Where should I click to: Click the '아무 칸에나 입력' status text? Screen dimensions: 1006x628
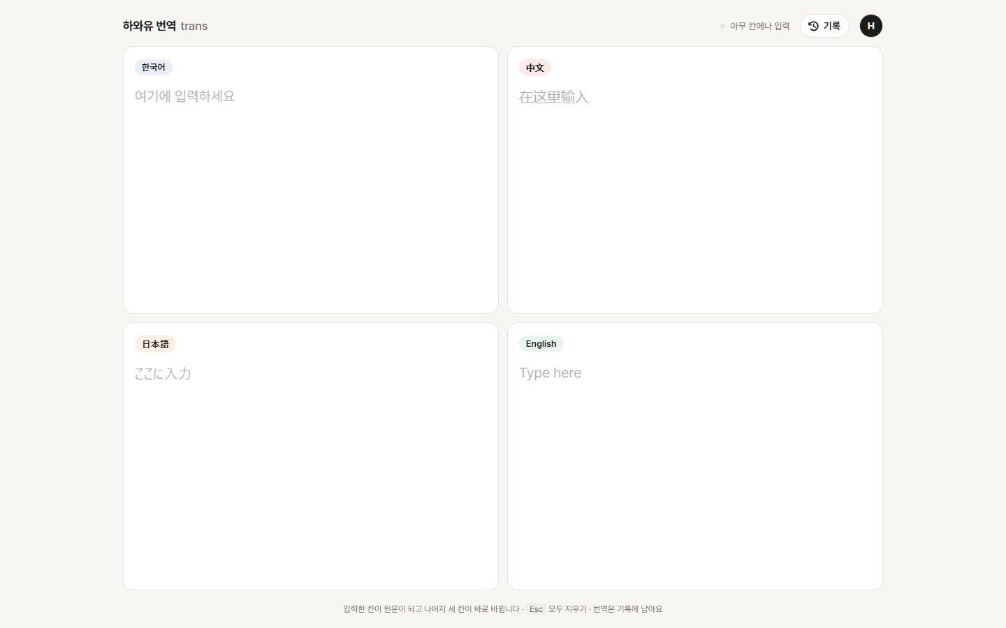point(759,26)
